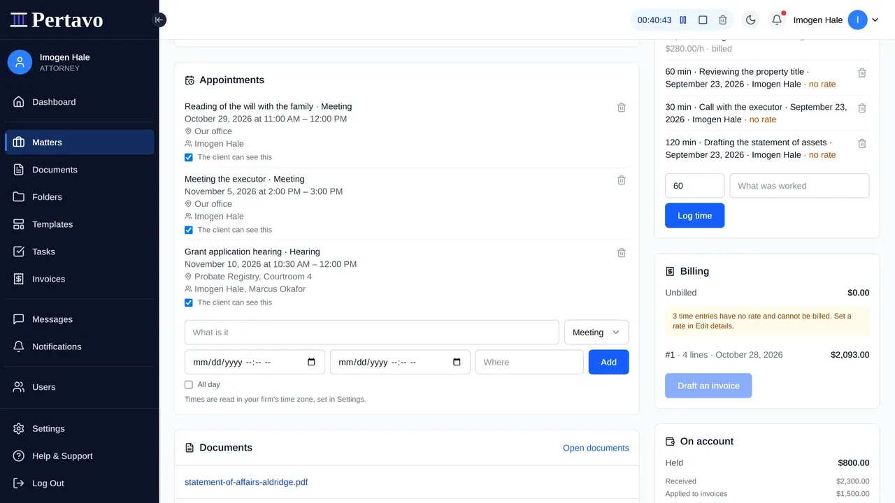The width and height of the screenshot is (895, 503).
Task: Open Help & Support in the sidebar
Action: (80, 456)
